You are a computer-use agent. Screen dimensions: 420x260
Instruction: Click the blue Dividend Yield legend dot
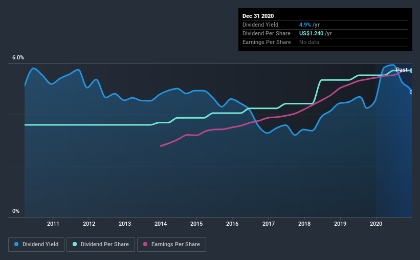[16, 244]
